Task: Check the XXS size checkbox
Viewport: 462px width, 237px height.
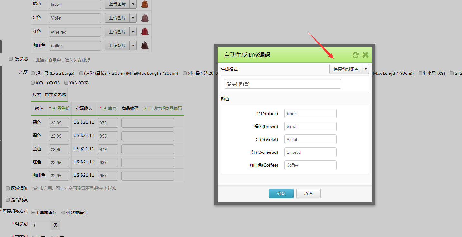Action: pos(66,83)
